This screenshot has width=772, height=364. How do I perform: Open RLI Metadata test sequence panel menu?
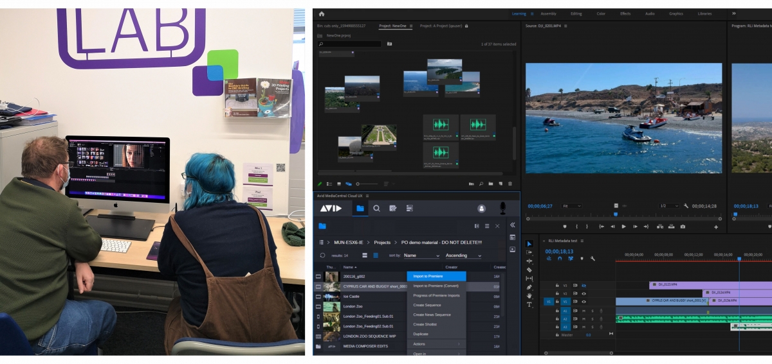pyautogui.click(x=582, y=241)
